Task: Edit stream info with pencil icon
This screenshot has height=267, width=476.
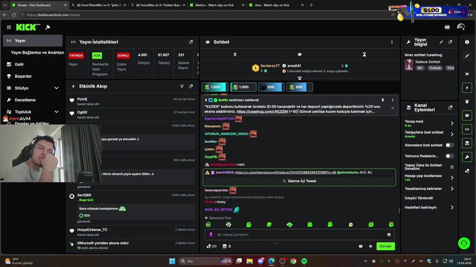Action: (441, 42)
